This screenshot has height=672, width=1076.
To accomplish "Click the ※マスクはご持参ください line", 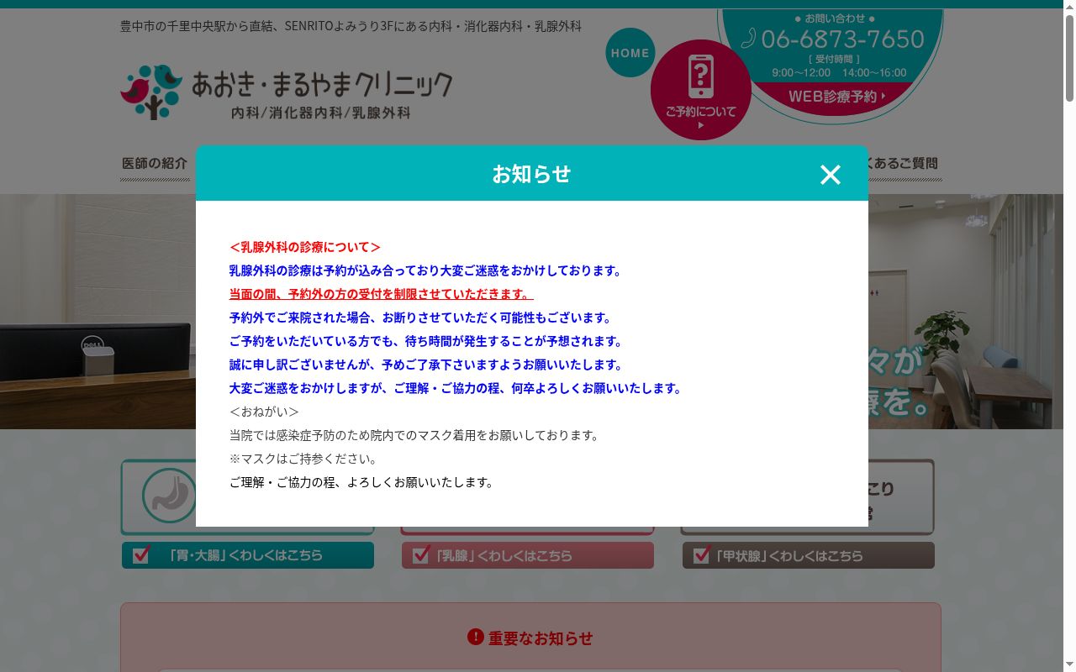I will click(x=303, y=459).
